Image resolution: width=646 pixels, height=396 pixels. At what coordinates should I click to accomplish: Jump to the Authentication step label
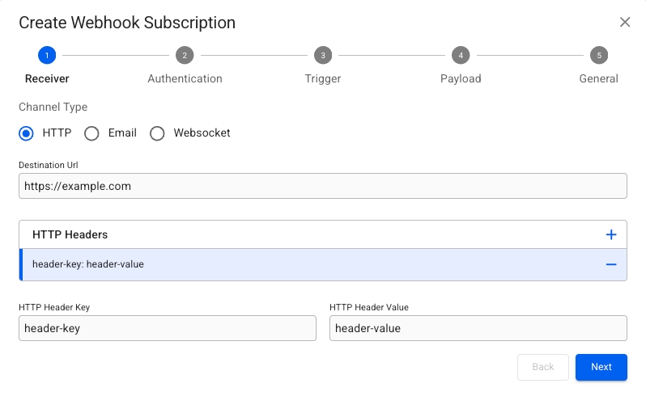tap(185, 78)
